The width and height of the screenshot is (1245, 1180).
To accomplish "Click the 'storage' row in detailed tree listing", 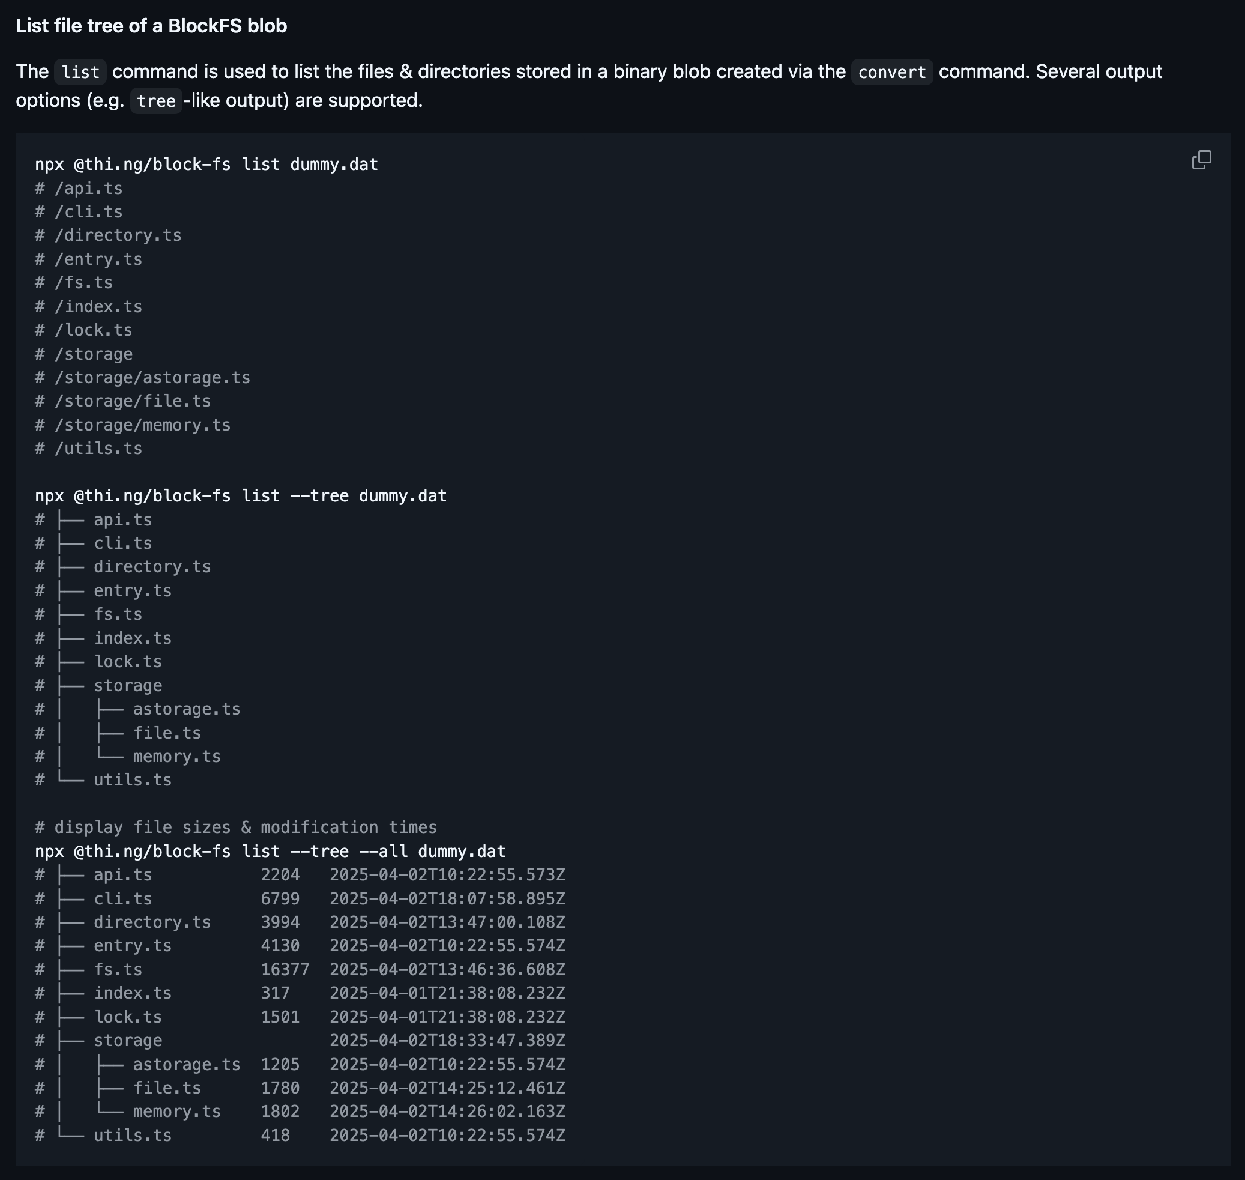I will tap(300, 1040).
